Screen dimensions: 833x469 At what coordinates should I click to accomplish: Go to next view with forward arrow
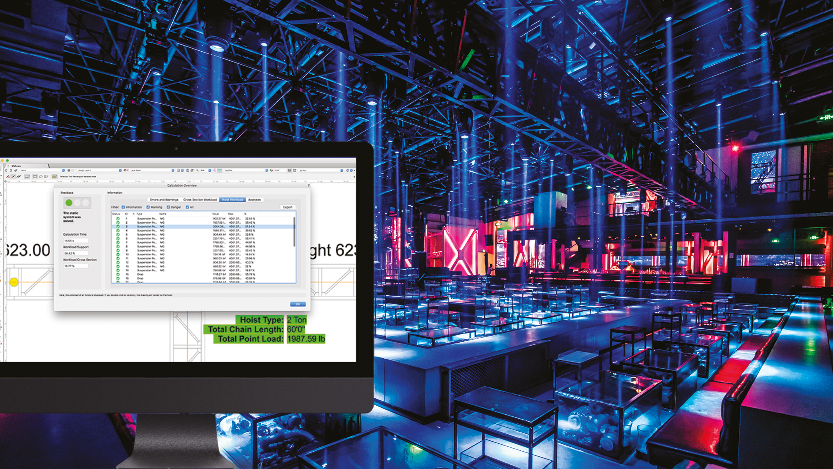(x=11, y=170)
